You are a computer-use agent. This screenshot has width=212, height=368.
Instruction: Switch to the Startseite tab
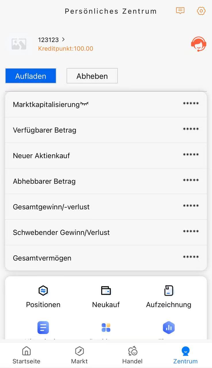[x=26, y=355]
